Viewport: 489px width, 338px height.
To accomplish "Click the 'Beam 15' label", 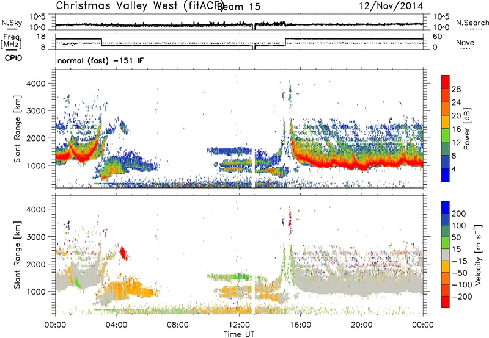I will tap(240, 7).
